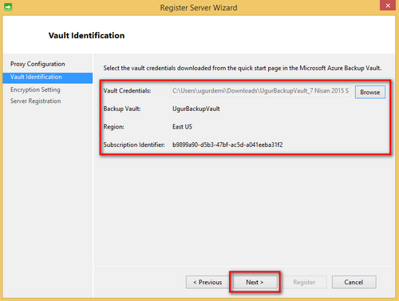Select the Proxy Configuration step

(38, 64)
